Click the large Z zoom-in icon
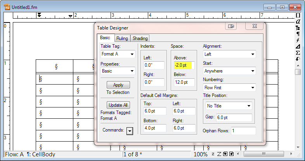Image resolution: width=305 pixels, height=161 pixels. click(x=219, y=154)
